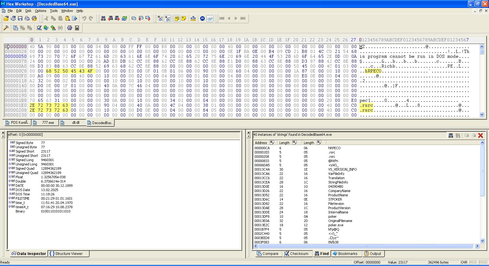
Task: Toggle signed data display (+/- note icon)
Action: tap(177, 18)
